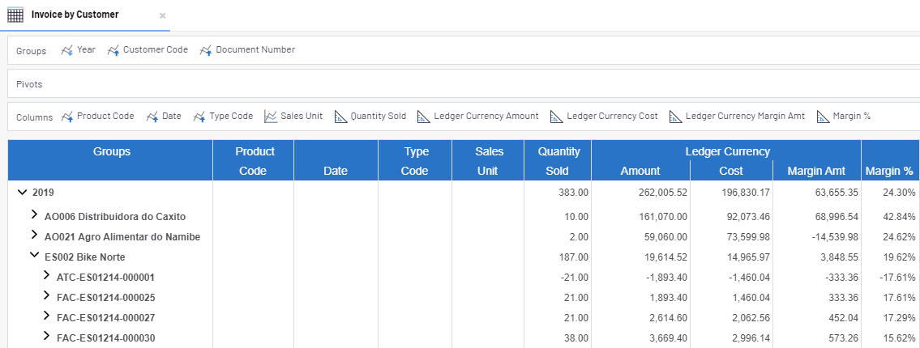Collapse the 2019 year group

(22, 193)
